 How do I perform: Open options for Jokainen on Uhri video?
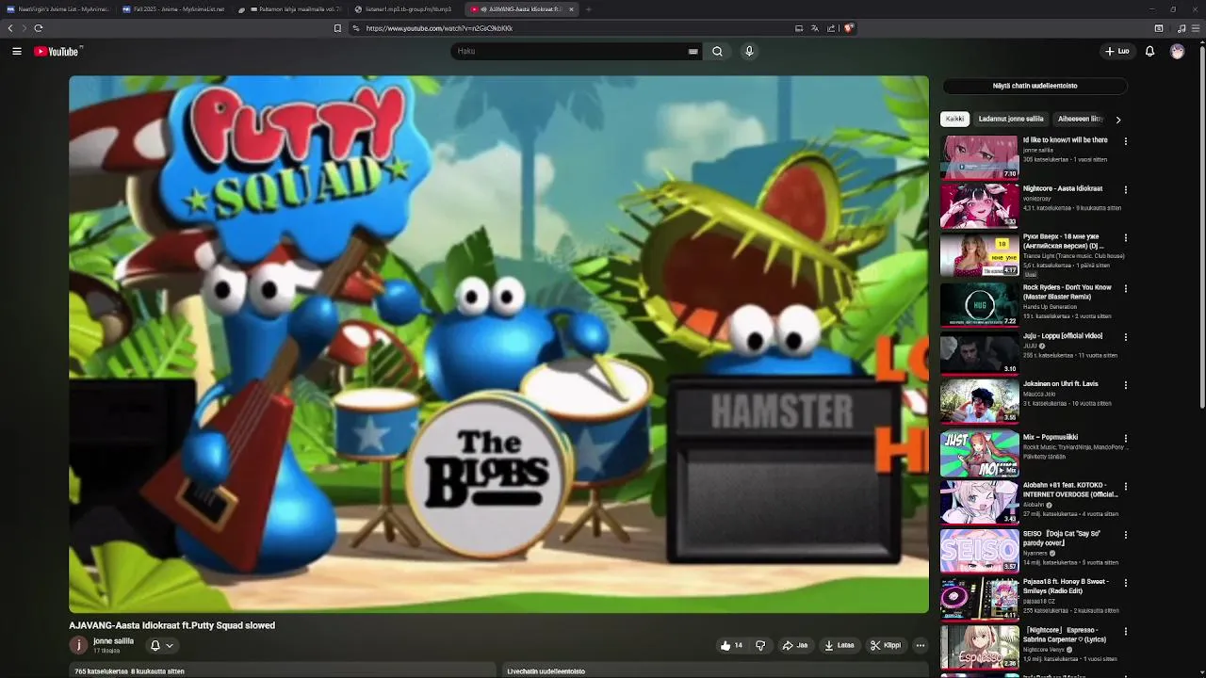click(x=1125, y=385)
